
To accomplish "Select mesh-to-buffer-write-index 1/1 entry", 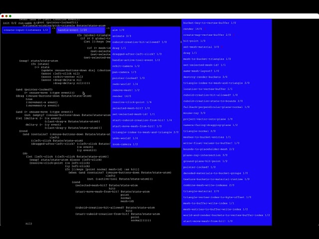I will 209,203.
